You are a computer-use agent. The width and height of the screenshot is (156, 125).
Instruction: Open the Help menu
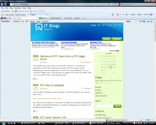coord(29,8)
